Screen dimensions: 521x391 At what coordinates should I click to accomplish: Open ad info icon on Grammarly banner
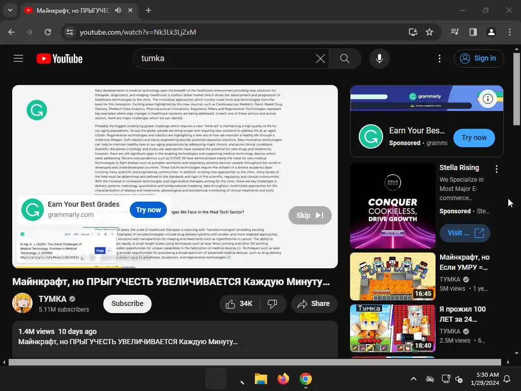[487, 99]
